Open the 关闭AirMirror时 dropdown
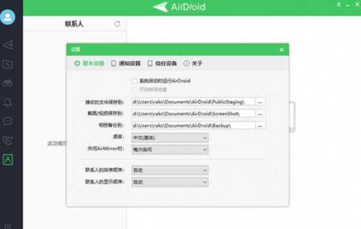The width and height of the screenshot is (361, 229). (170, 149)
